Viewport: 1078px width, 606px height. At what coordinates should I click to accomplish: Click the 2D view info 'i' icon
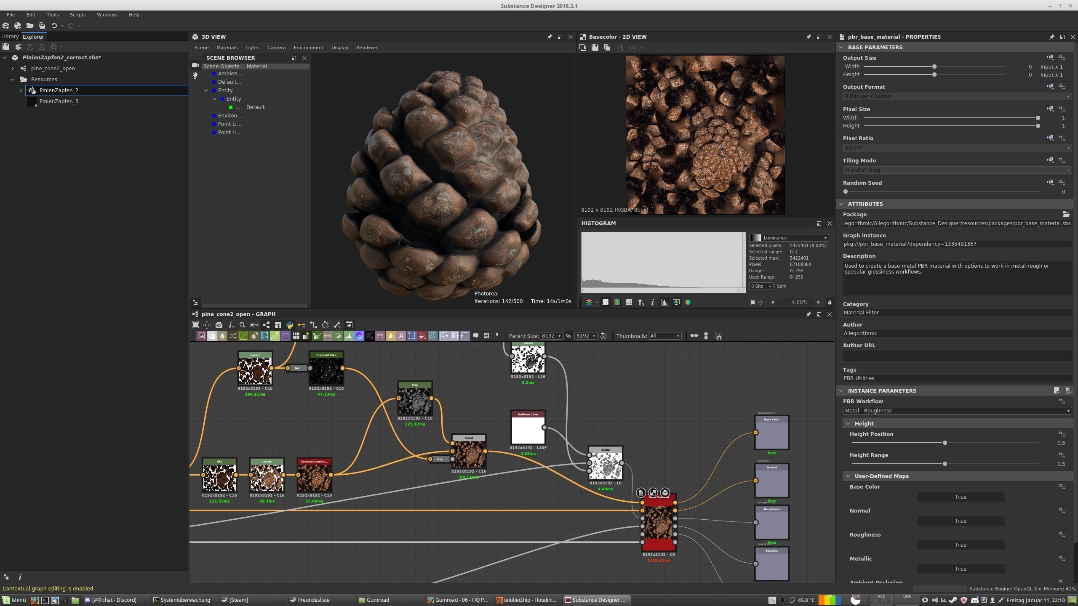click(x=652, y=302)
